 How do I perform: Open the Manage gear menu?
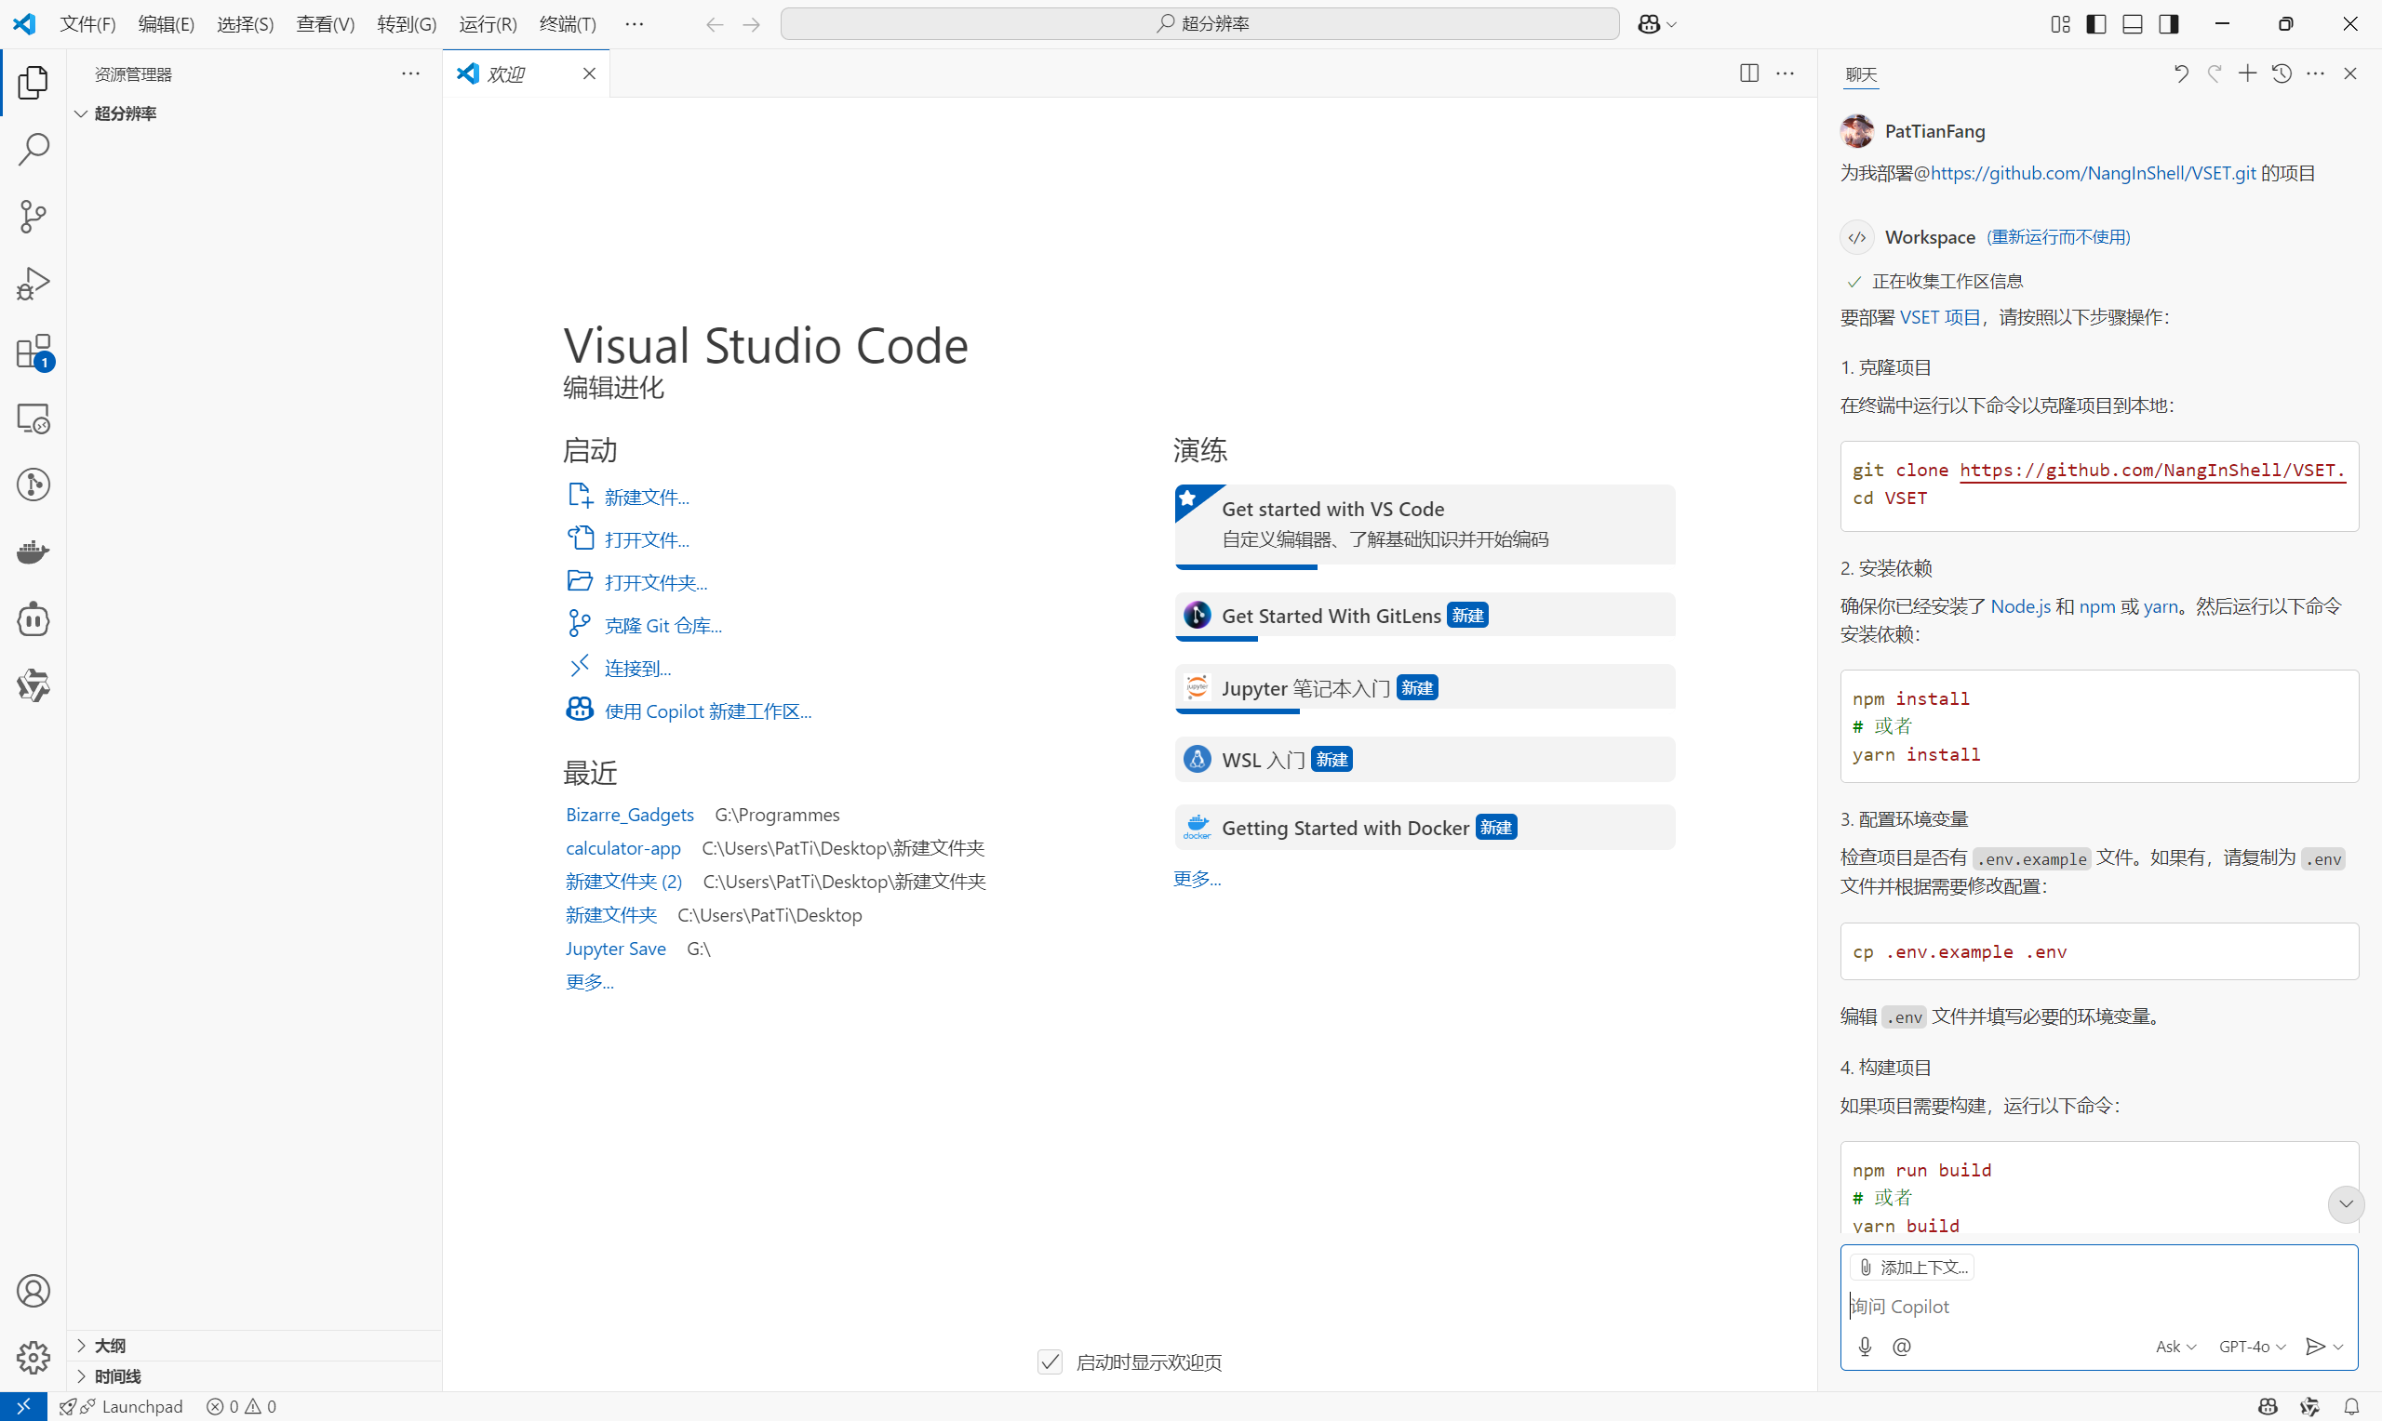pyautogui.click(x=33, y=1357)
